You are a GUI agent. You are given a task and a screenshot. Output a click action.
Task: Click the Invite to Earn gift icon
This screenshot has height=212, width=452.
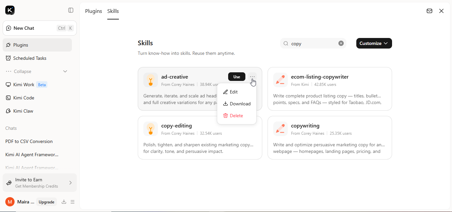[9, 183]
